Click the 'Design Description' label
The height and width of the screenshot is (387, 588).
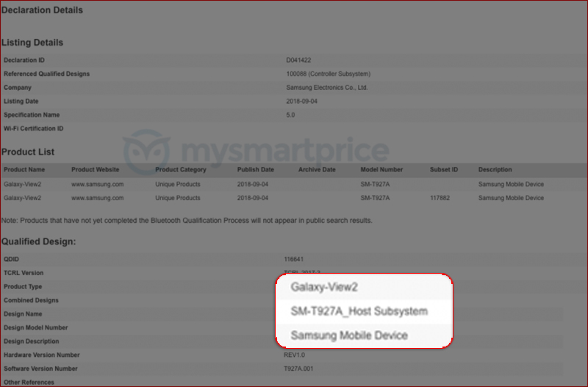(32, 341)
